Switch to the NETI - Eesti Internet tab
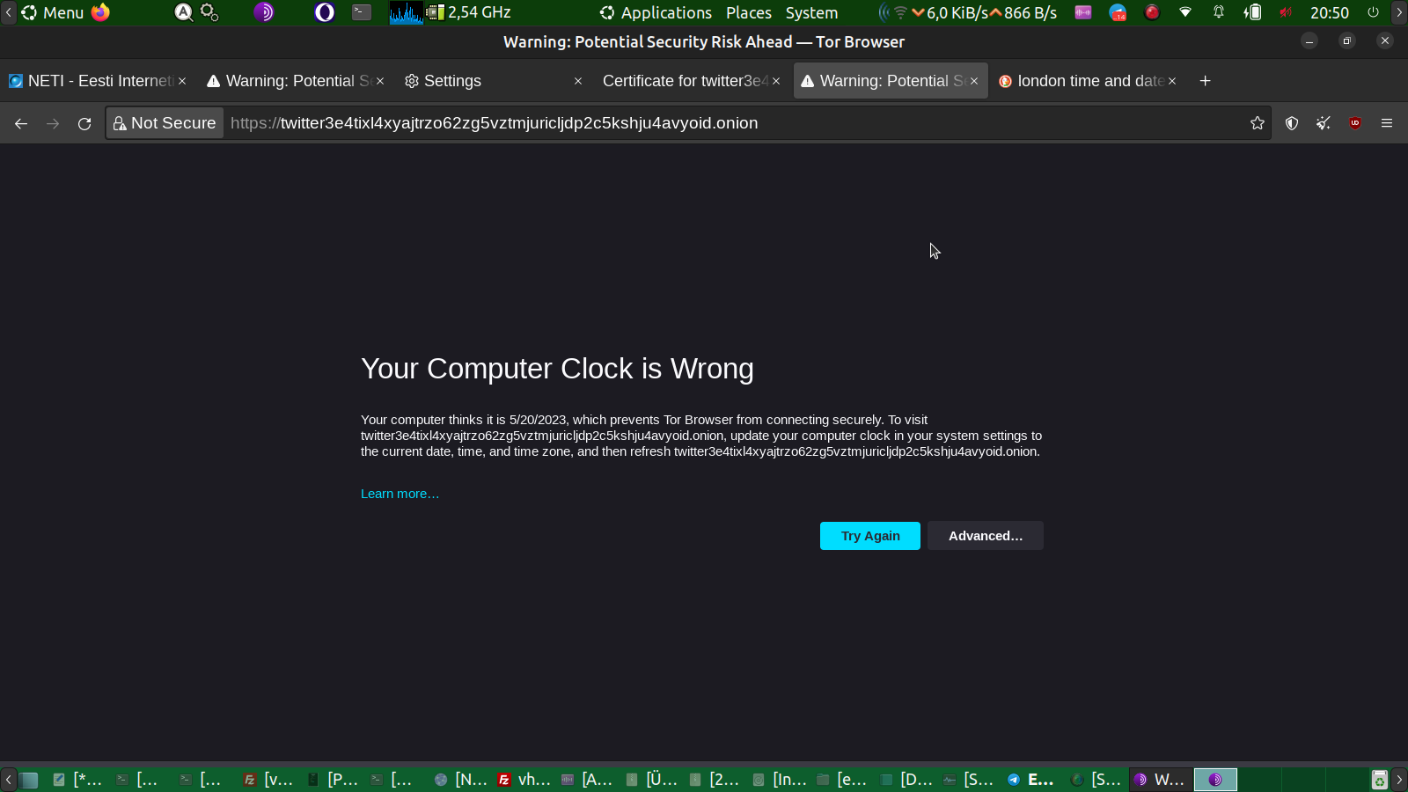The width and height of the screenshot is (1408, 792). (98, 81)
